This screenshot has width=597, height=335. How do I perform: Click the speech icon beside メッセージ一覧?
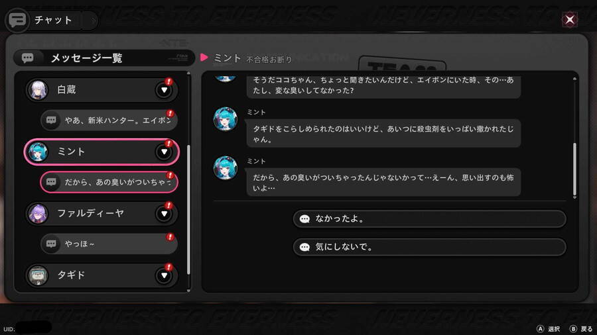[x=27, y=58]
